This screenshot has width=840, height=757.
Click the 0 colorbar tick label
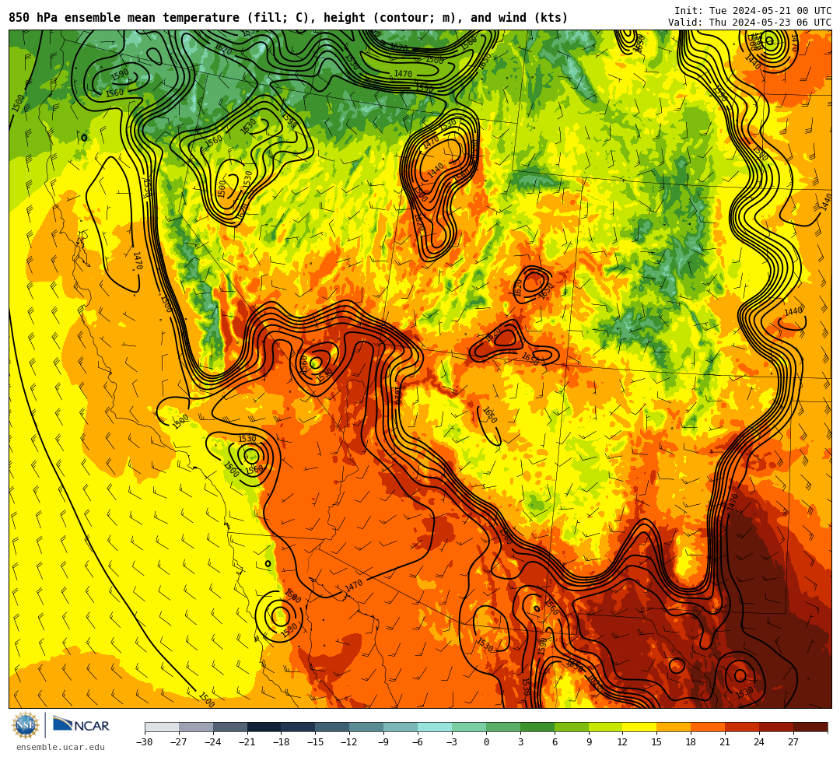click(486, 742)
